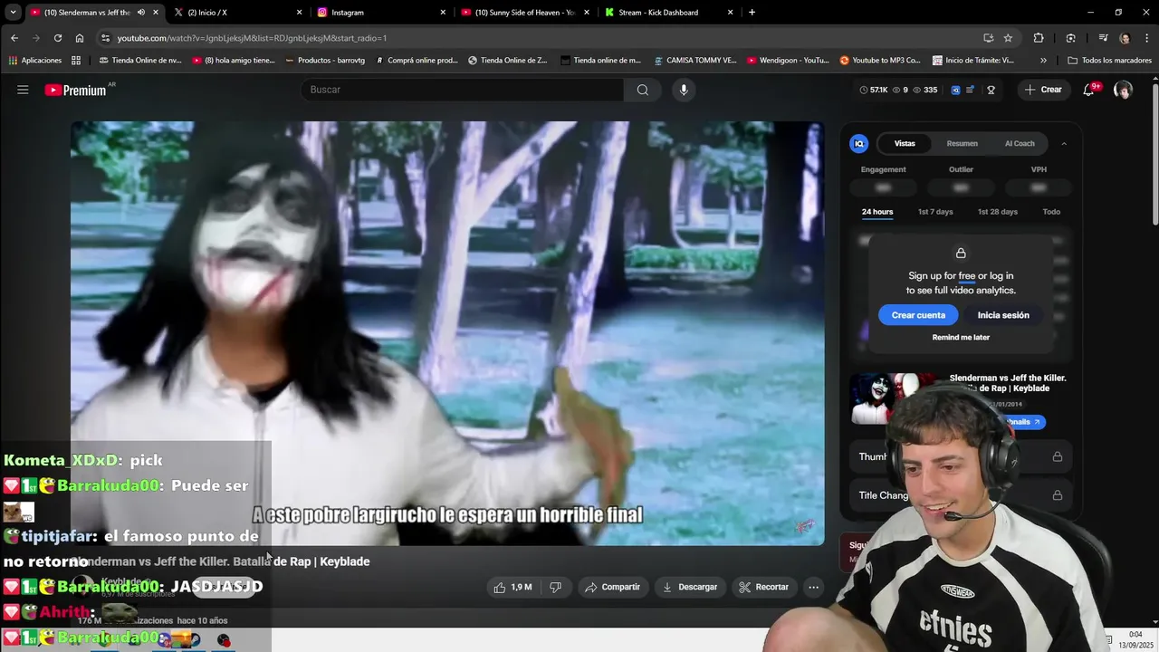Select the Todo range tab
The image size is (1159, 652).
pyautogui.click(x=1051, y=212)
